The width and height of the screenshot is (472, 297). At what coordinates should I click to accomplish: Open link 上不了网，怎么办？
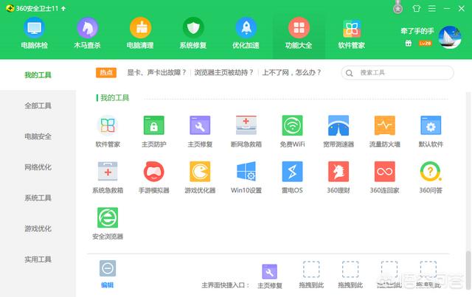tap(292, 72)
